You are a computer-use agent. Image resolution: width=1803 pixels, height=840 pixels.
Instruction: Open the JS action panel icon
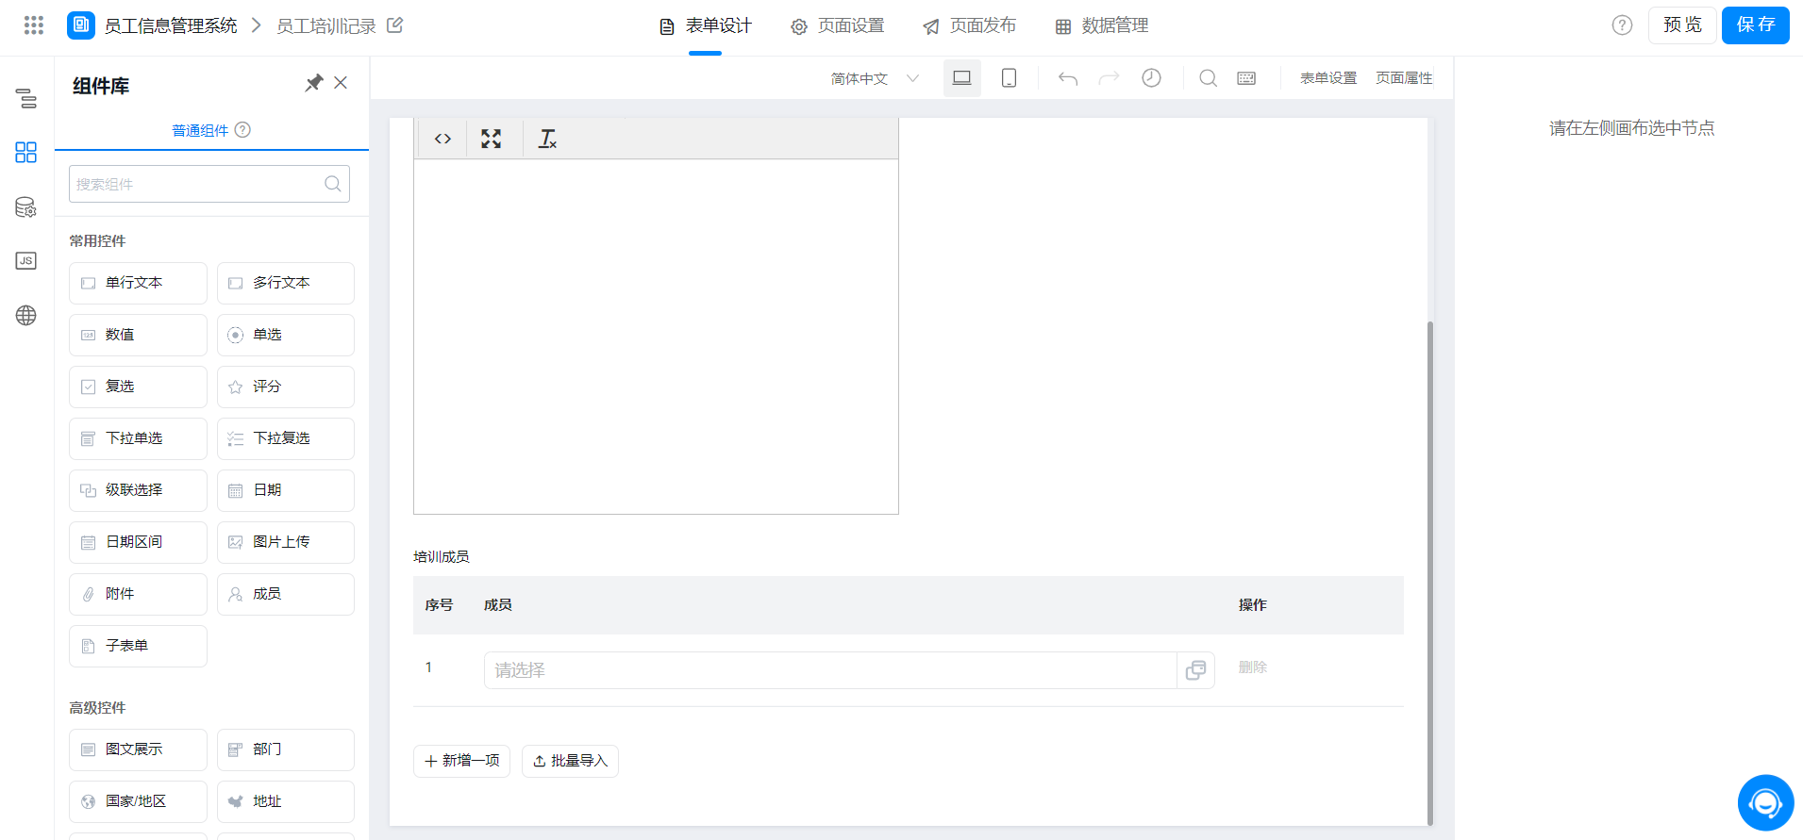coord(26,261)
